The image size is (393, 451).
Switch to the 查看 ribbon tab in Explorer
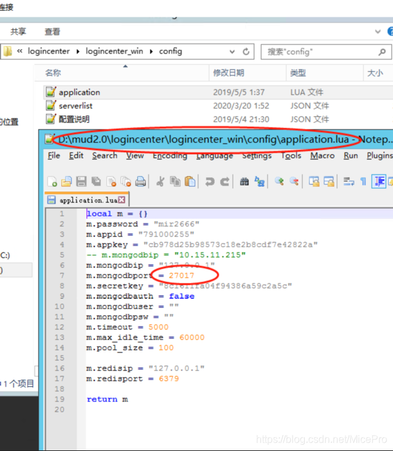pyautogui.click(x=52, y=32)
